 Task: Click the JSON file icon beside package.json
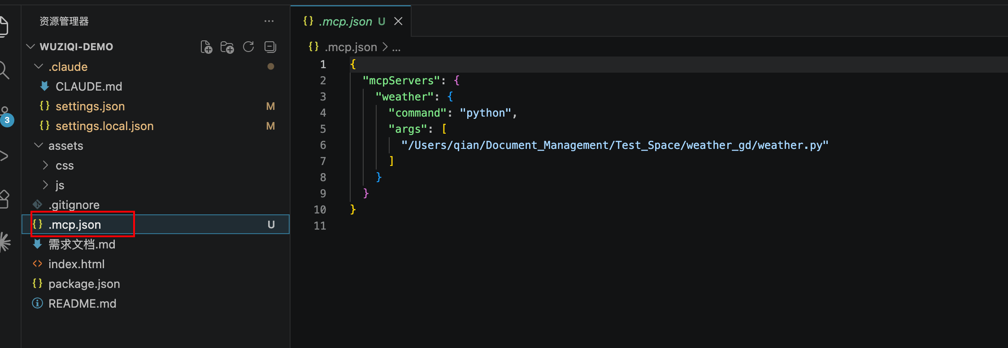click(38, 283)
